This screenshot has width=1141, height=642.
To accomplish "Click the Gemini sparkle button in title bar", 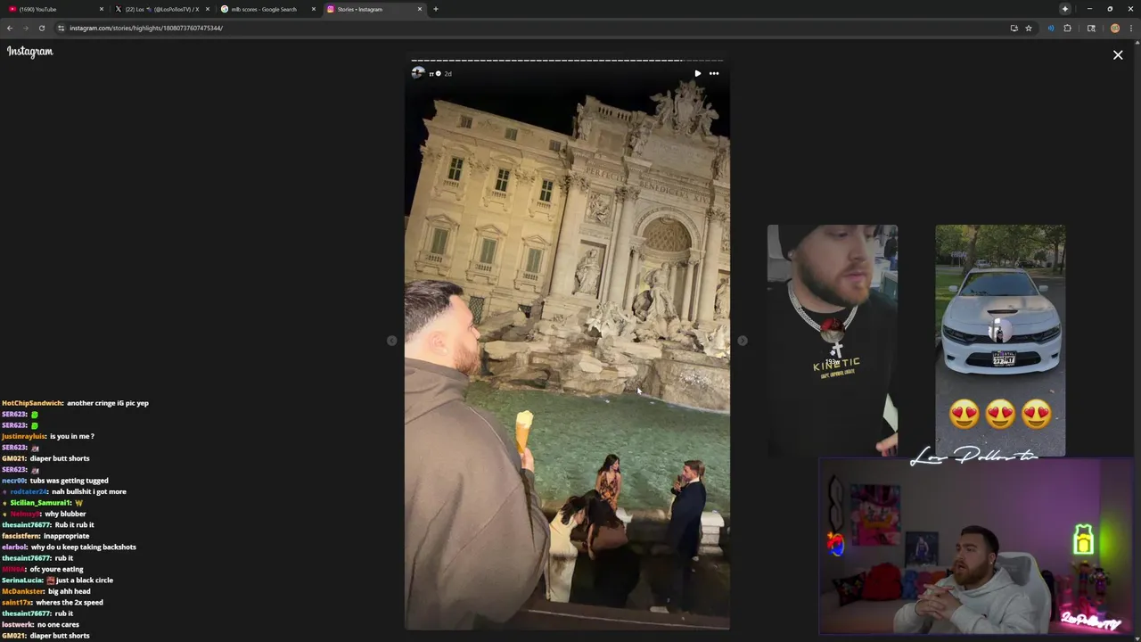I will [x=1064, y=9].
